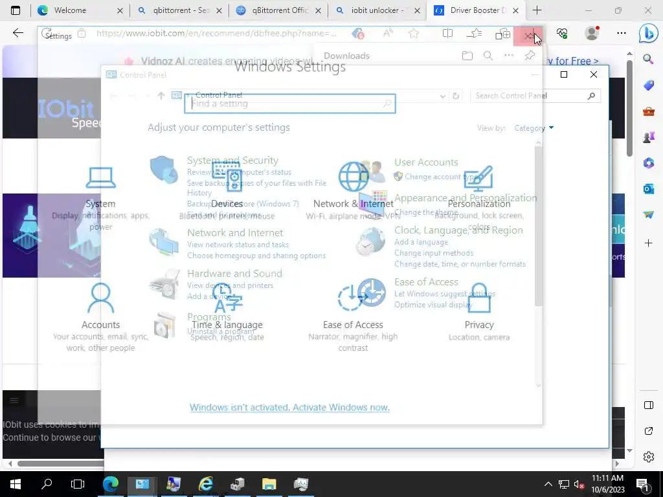The image size is (663, 497).
Task: Activate the Driver Booster tab
Action: point(477,10)
